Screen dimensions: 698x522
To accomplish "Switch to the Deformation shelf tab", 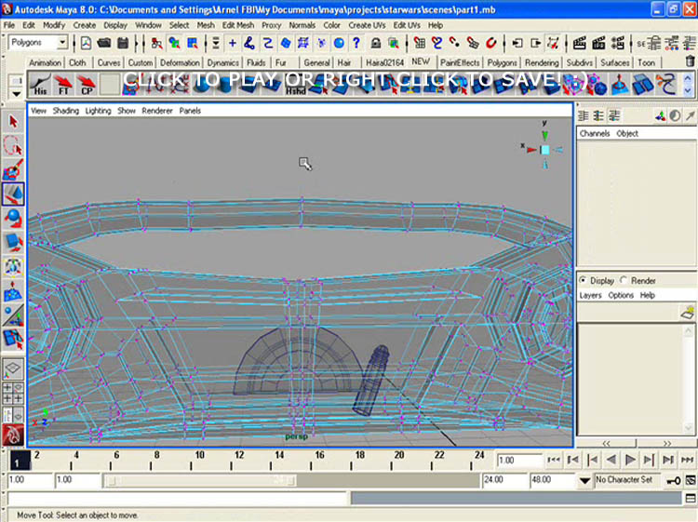I will coord(180,62).
